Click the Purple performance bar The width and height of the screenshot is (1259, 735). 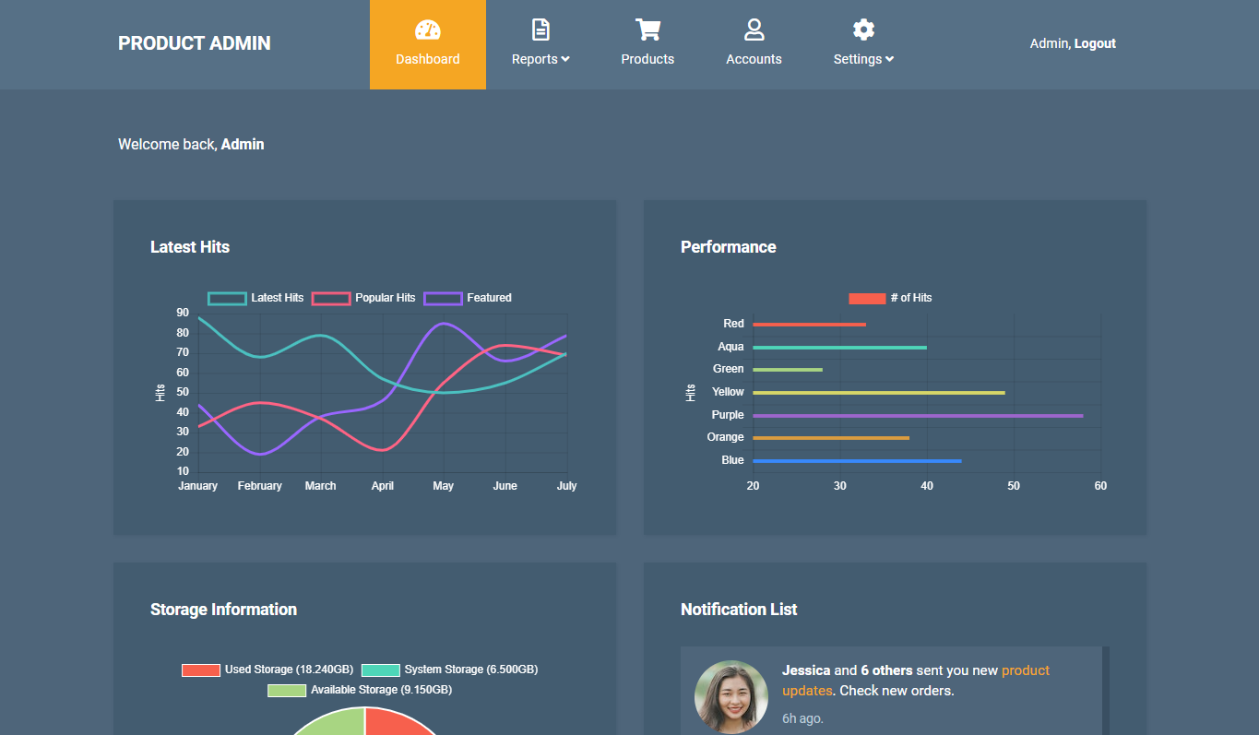tap(918, 416)
